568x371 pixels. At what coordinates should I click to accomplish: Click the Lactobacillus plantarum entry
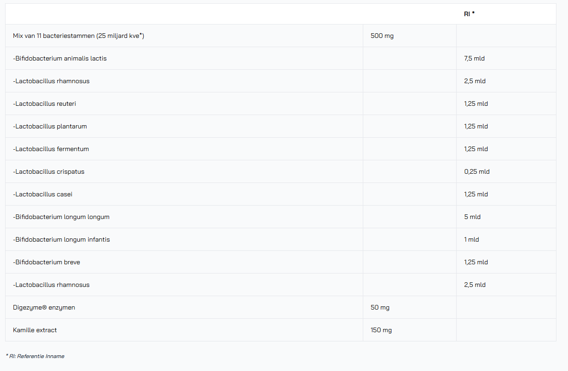click(x=50, y=126)
